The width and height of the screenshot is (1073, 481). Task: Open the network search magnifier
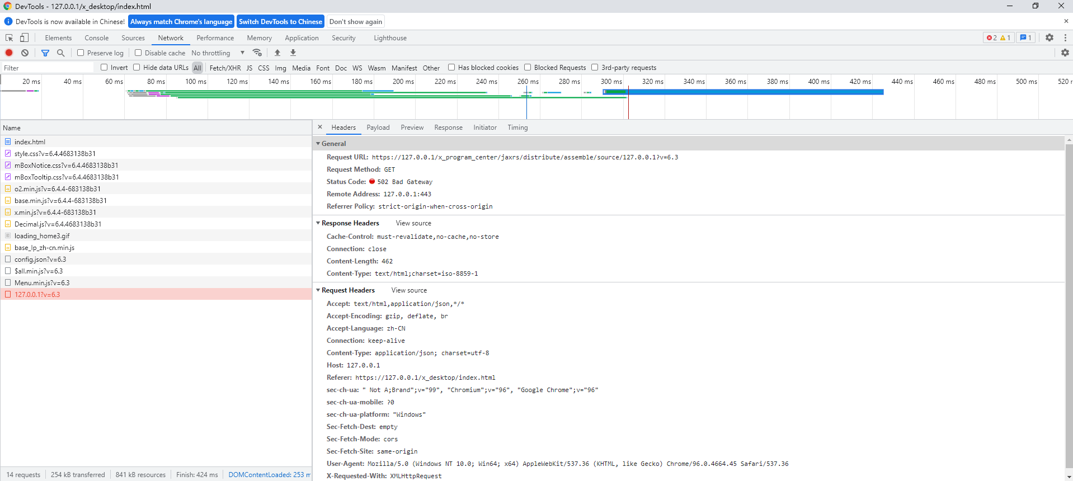point(60,53)
